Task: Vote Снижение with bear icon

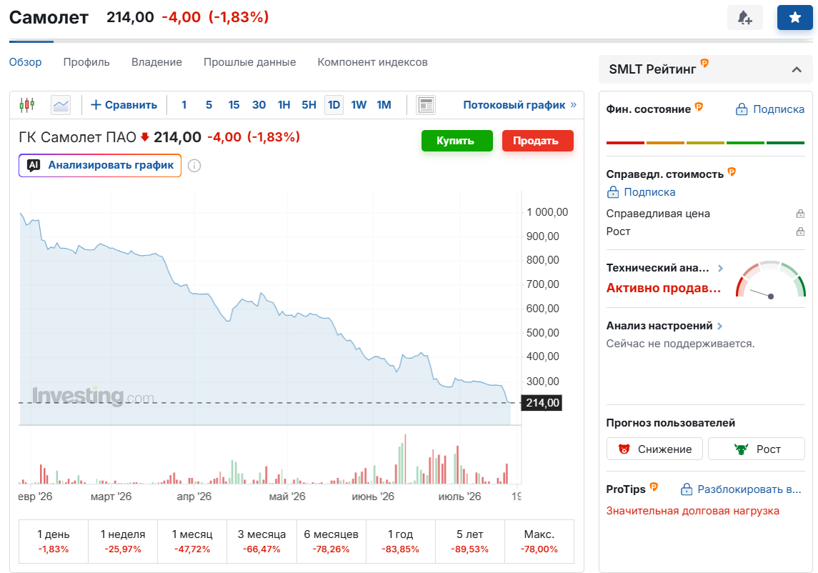Action: (654, 449)
